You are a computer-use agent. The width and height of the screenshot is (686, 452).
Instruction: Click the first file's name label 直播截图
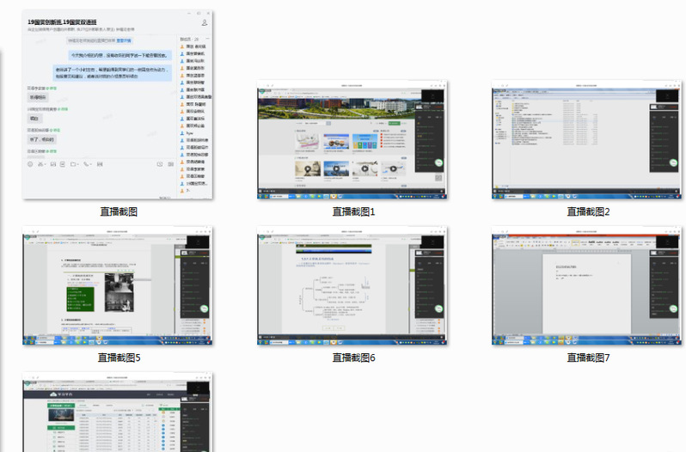point(119,211)
